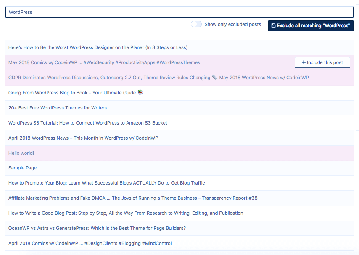
Task: Select the Hello world! post
Action: (x=21, y=153)
